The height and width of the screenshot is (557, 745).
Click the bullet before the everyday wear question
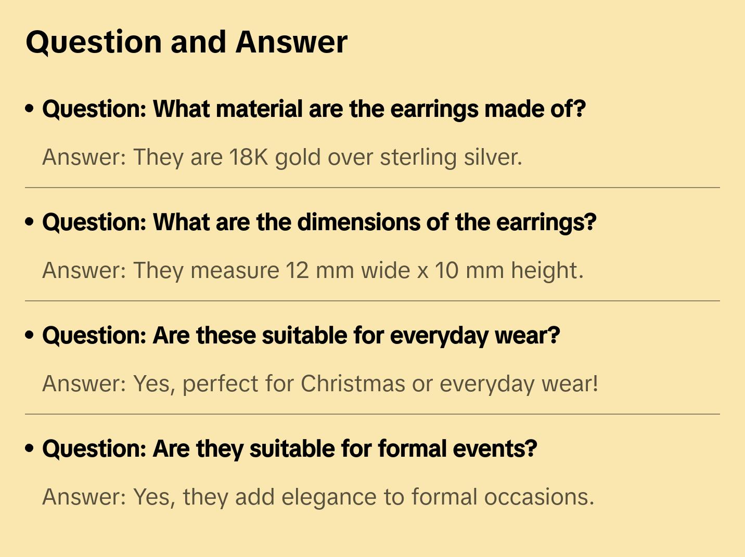[30, 336]
